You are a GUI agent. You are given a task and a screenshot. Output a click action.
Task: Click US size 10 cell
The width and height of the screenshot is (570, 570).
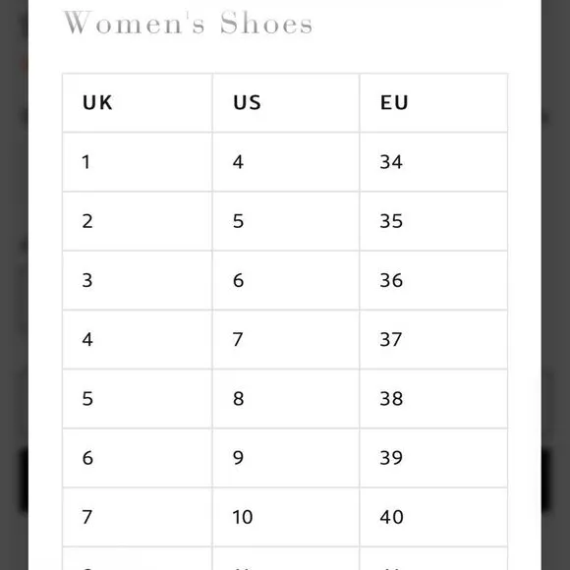[x=286, y=517]
